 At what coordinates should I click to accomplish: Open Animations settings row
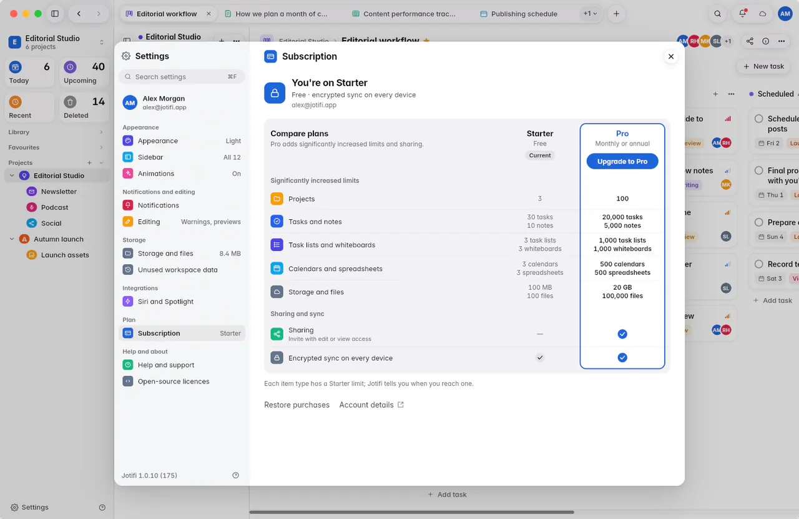point(182,174)
